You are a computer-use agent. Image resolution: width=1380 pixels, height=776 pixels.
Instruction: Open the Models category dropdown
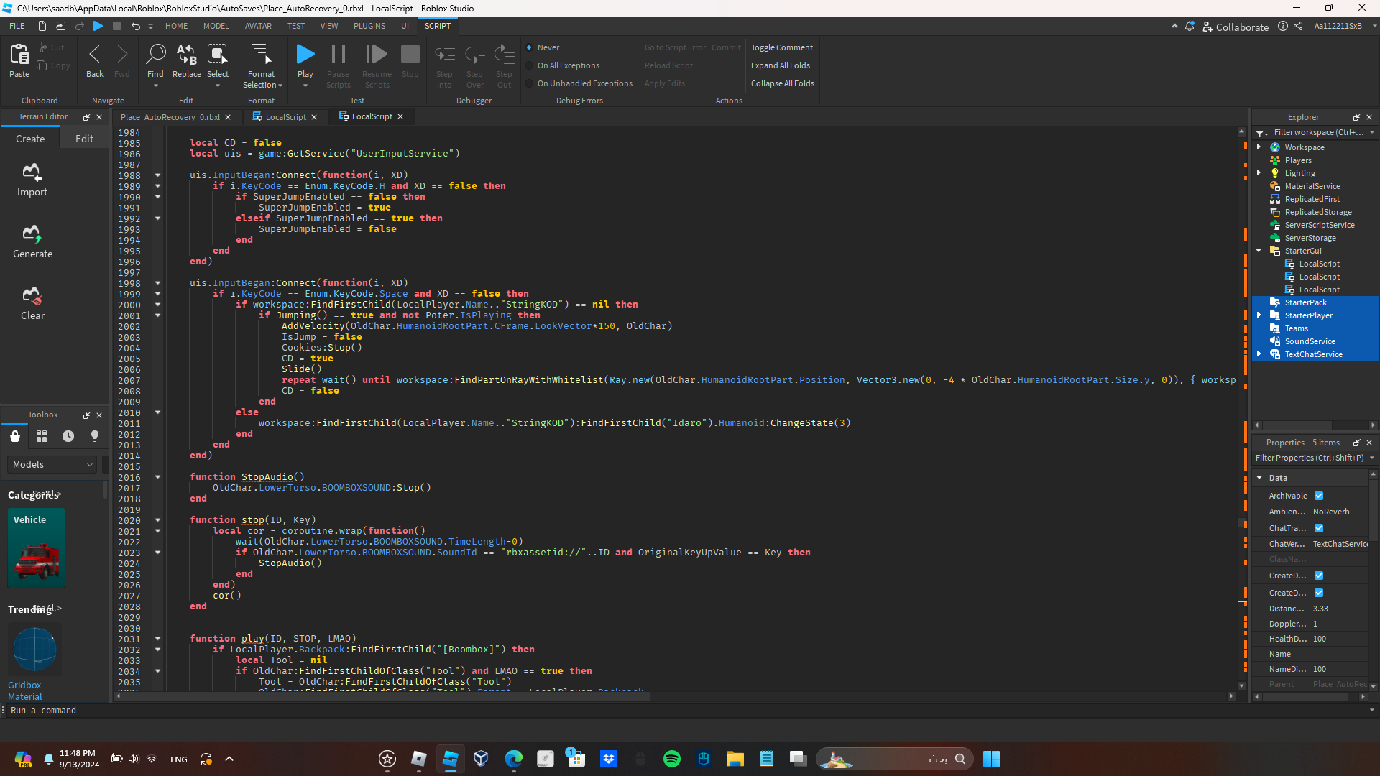[52, 465]
